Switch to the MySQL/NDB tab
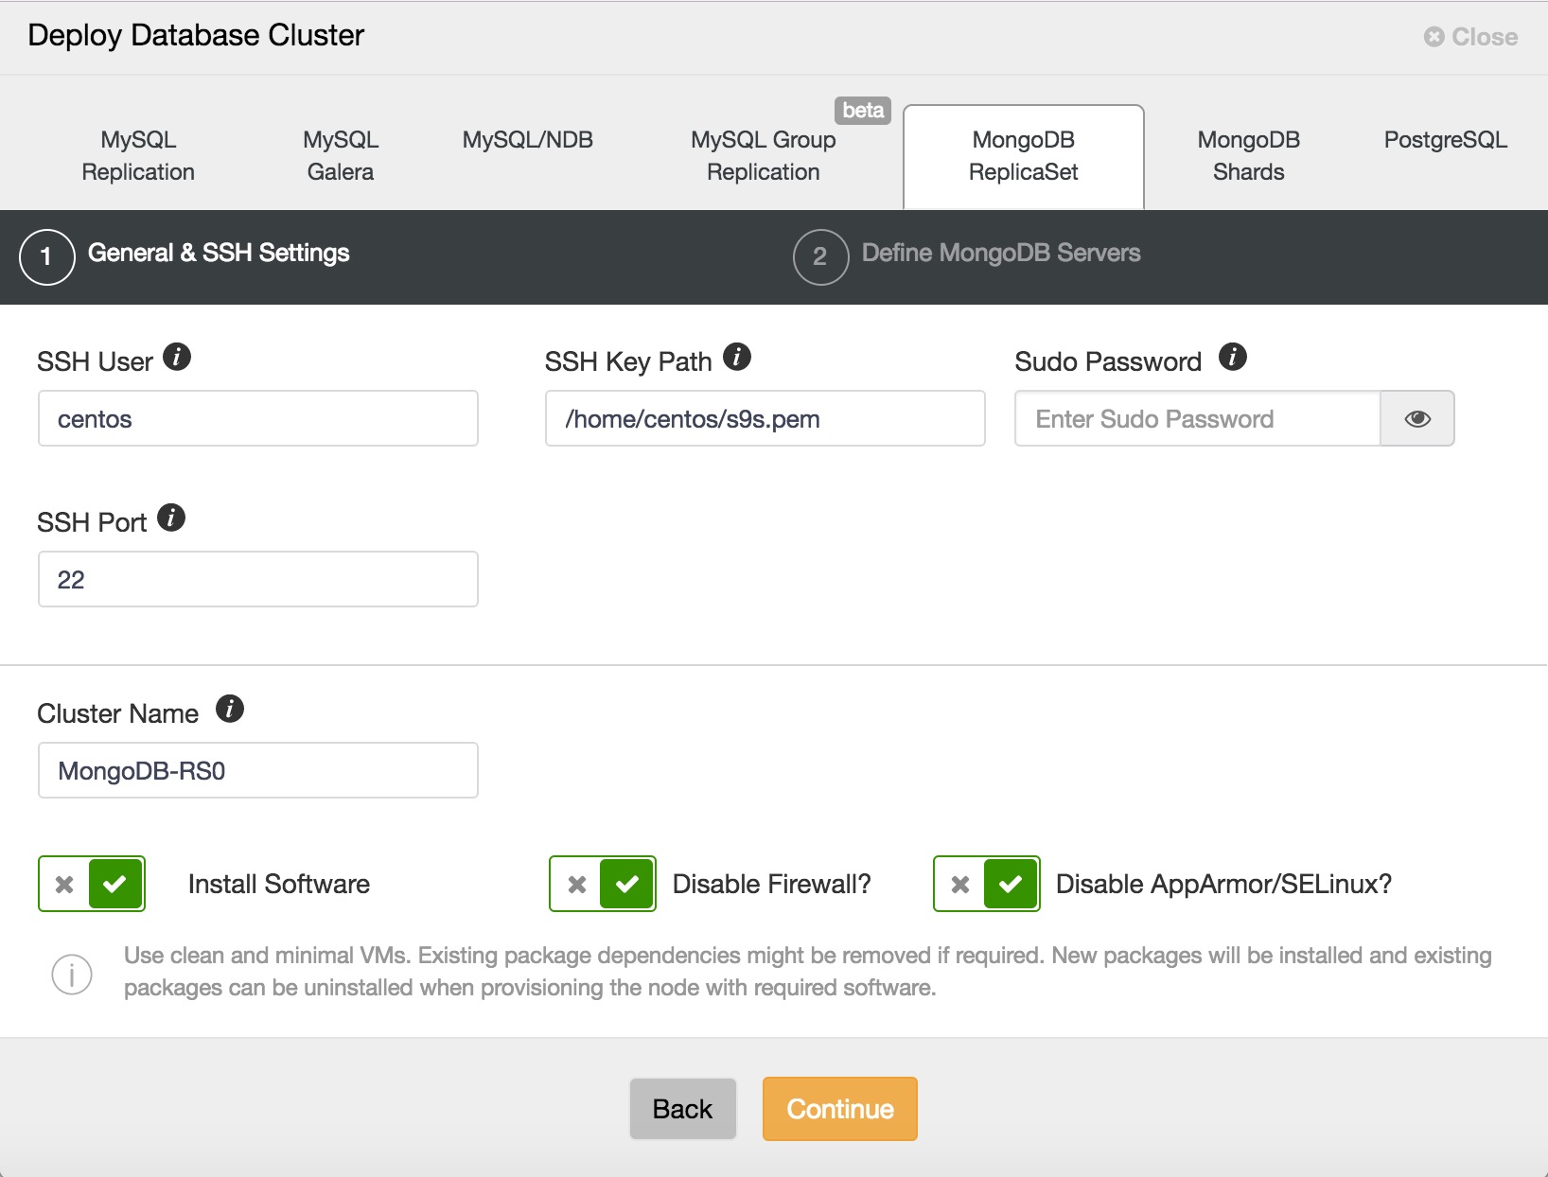Image resolution: width=1548 pixels, height=1177 pixels. [x=528, y=140]
